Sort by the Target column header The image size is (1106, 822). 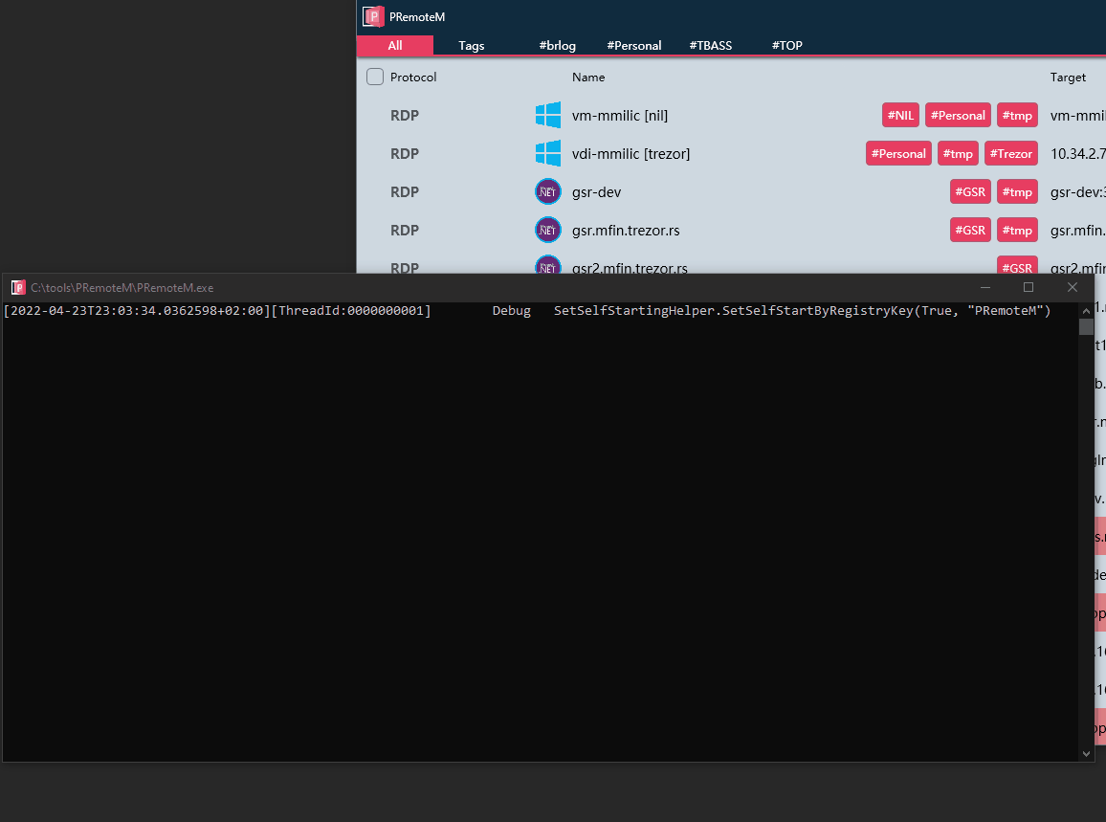[x=1068, y=77]
